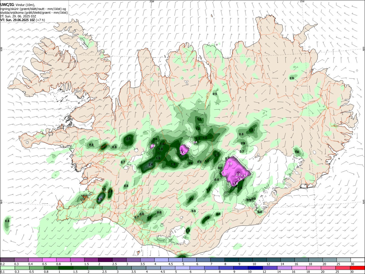Viewport: 365px width, 274px height.
Task: Pick the red swatch labeled 25 in bottom legend row
Action: click(x=343, y=268)
